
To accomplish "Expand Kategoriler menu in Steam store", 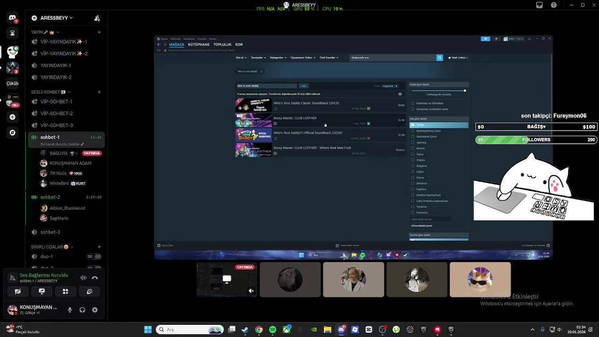I will point(278,58).
